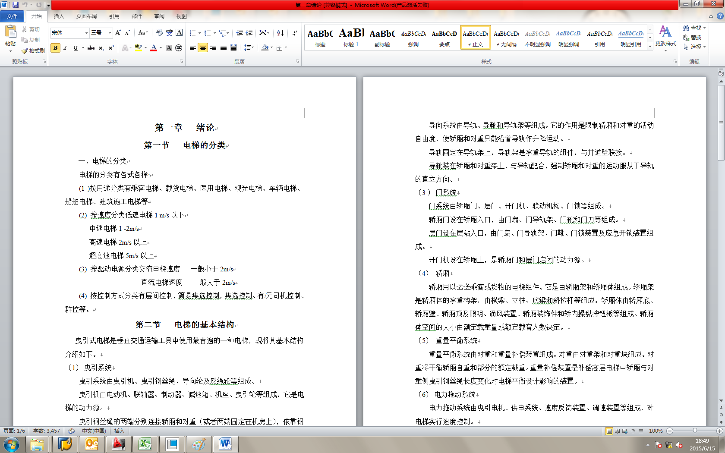Click the Phonetic Guide (wén) icon
Screen dimensions: 725x453
[x=169, y=33]
